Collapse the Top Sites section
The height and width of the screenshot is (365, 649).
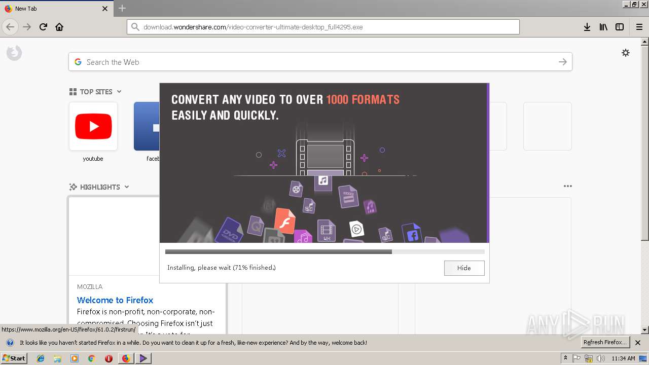[x=119, y=92]
